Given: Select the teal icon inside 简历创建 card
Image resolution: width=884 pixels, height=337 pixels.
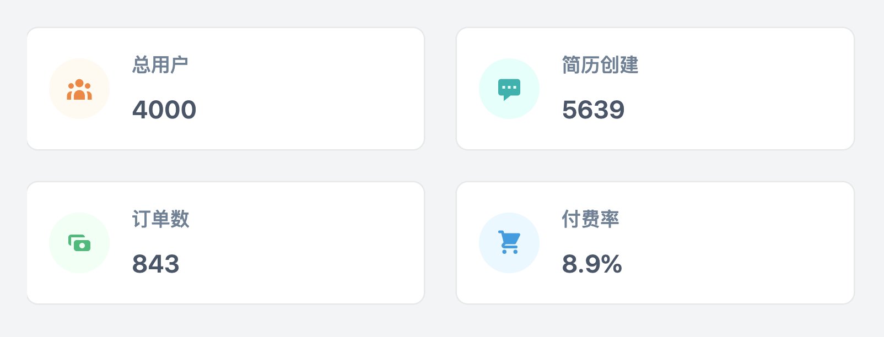Looking at the screenshot, I should coord(509,88).
